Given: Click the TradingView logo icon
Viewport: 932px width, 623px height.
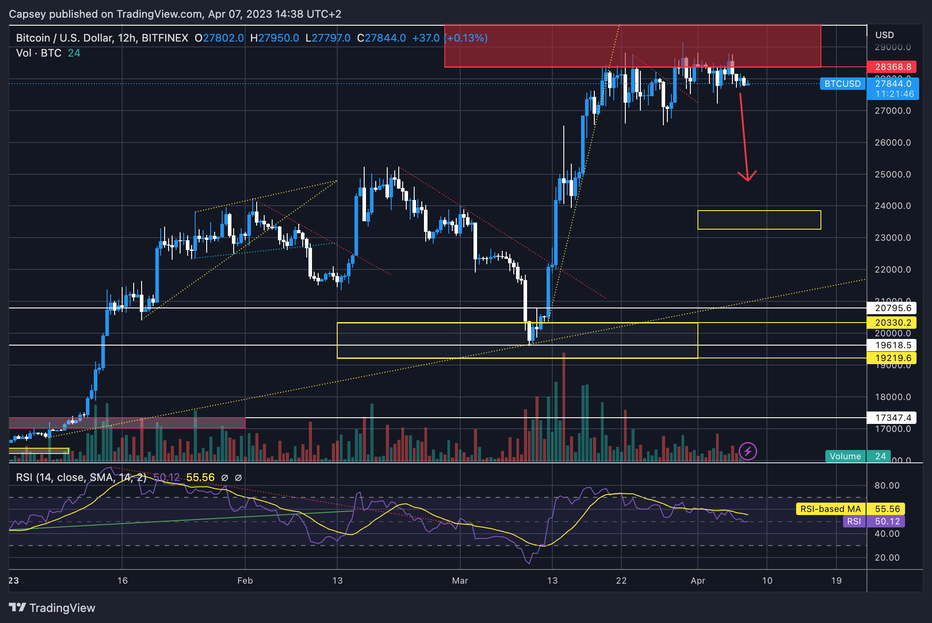Looking at the screenshot, I should pyautogui.click(x=18, y=608).
